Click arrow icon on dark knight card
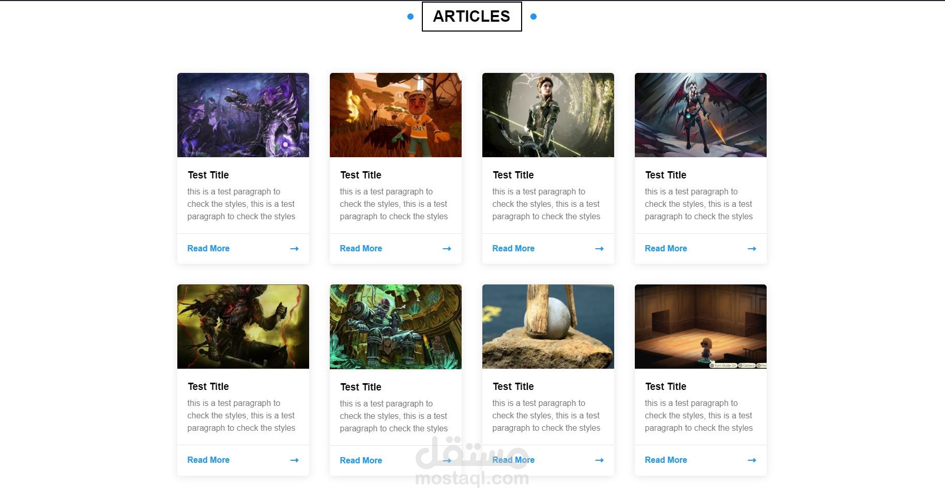 pos(294,460)
